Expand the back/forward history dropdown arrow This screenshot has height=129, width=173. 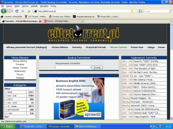point(12,11)
